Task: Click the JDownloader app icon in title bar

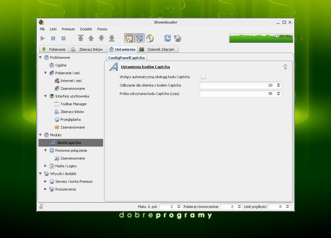Action: click(41, 22)
